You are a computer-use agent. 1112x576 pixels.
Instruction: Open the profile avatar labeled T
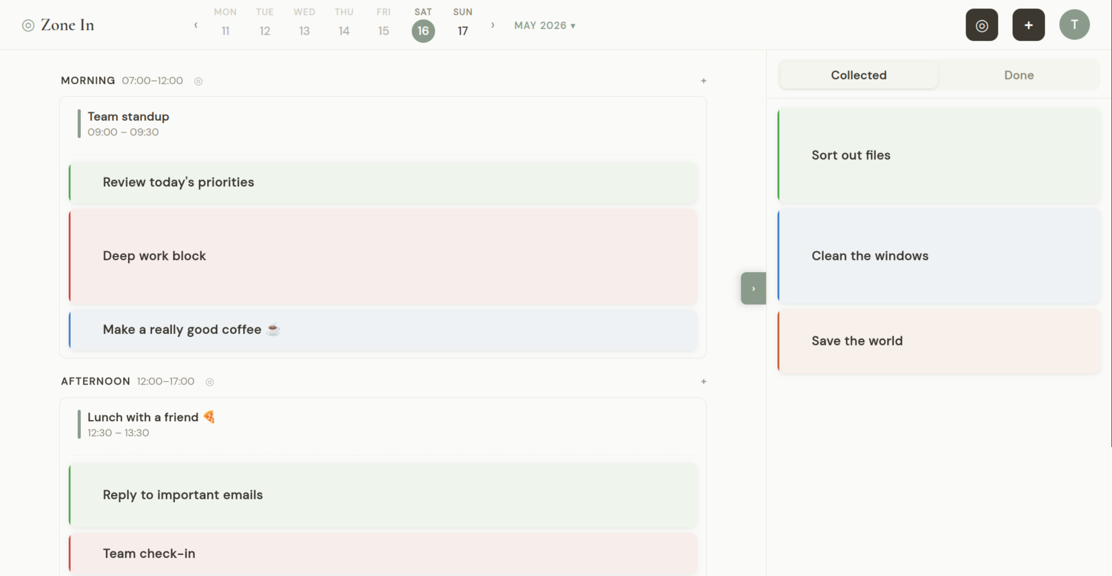tap(1074, 24)
